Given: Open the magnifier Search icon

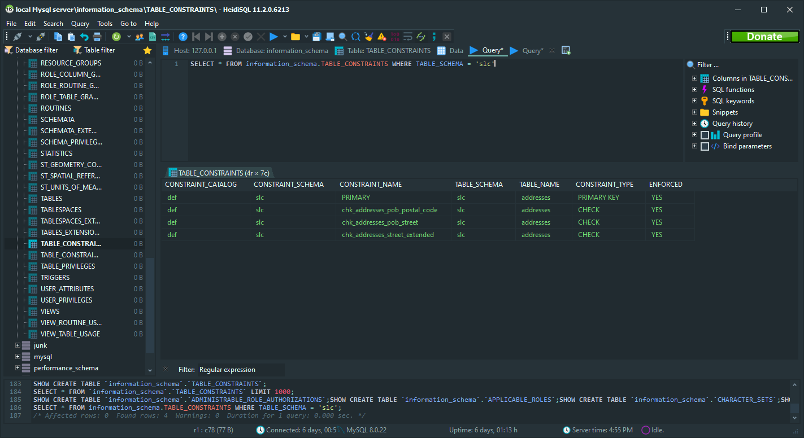Looking at the screenshot, I should click(343, 36).
